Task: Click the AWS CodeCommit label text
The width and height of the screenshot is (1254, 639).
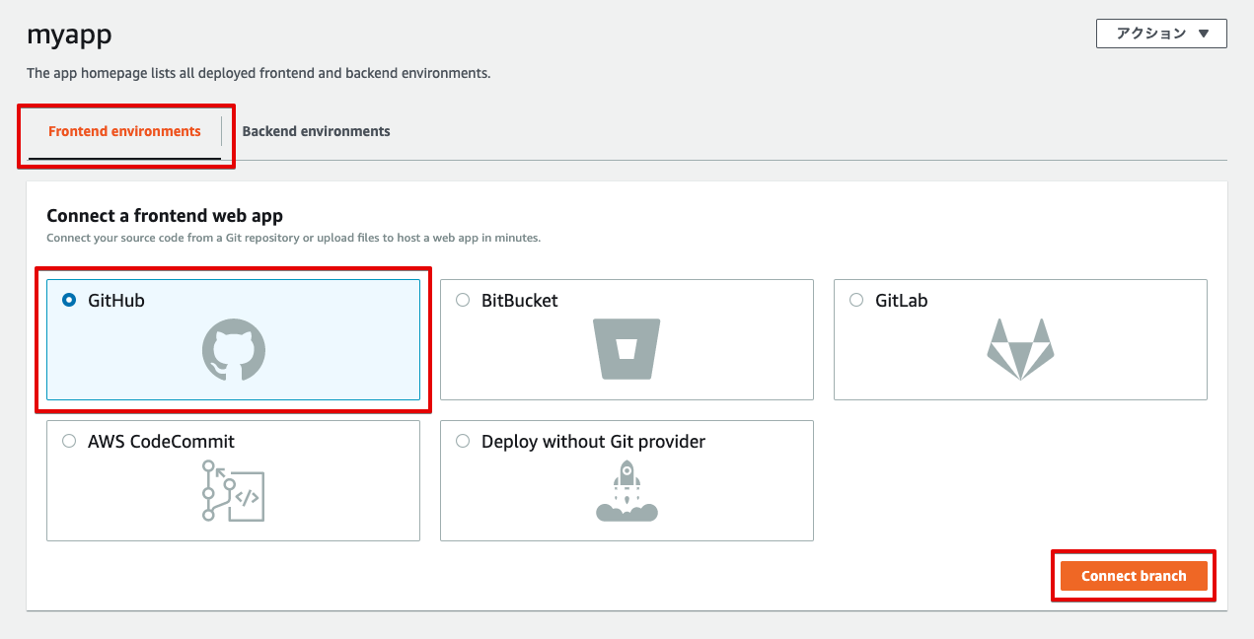Action: pos(162,441)
